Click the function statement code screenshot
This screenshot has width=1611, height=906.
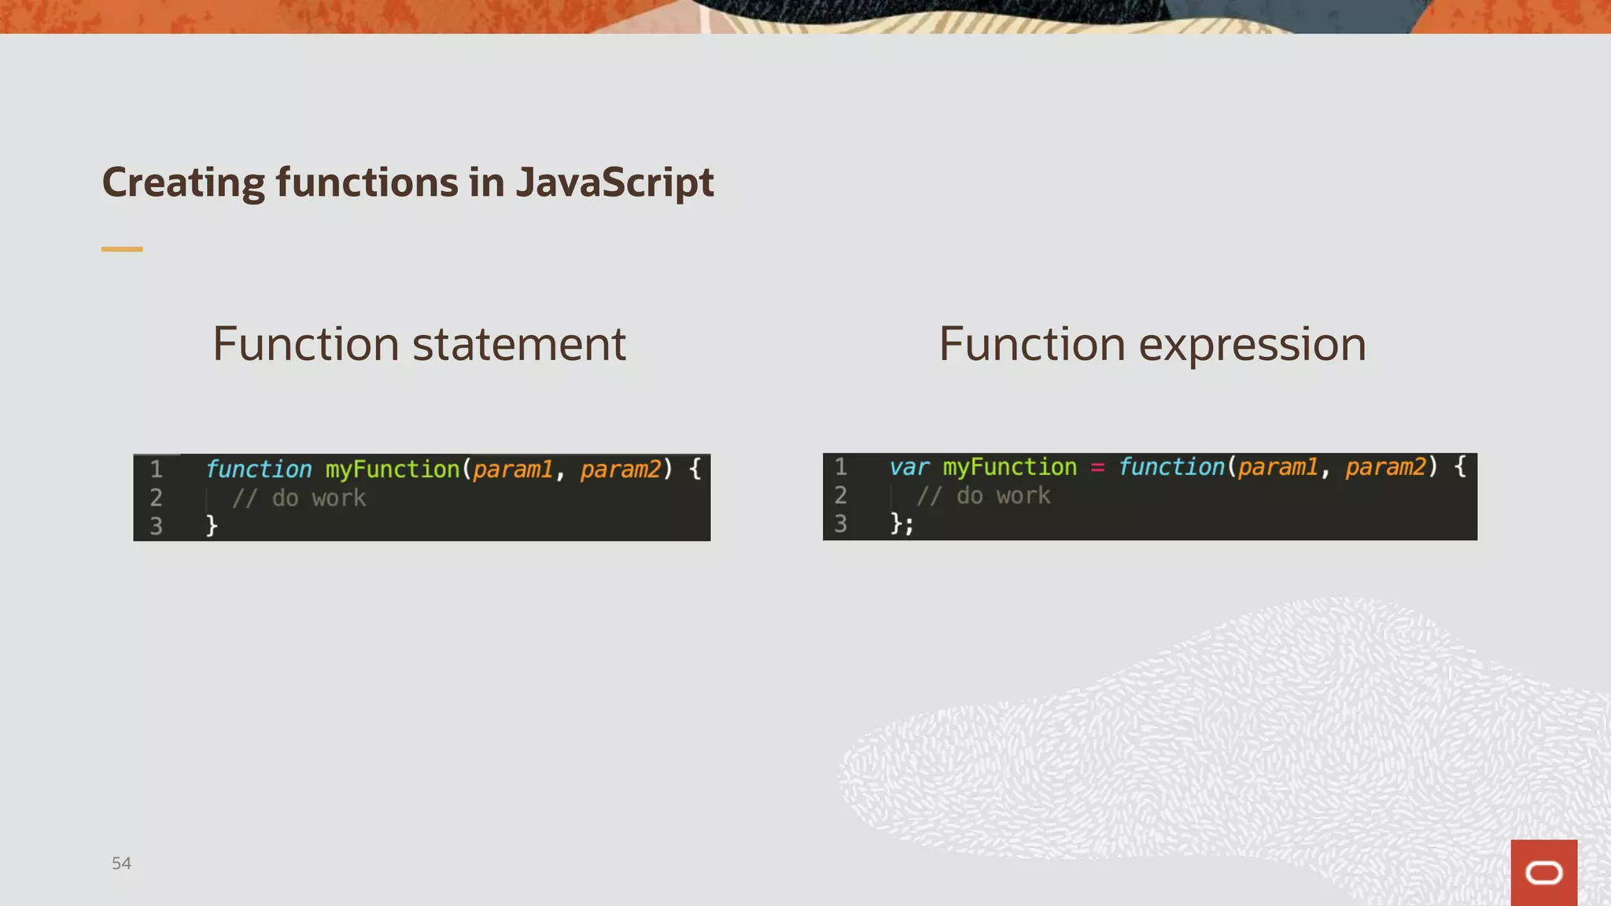422,497
